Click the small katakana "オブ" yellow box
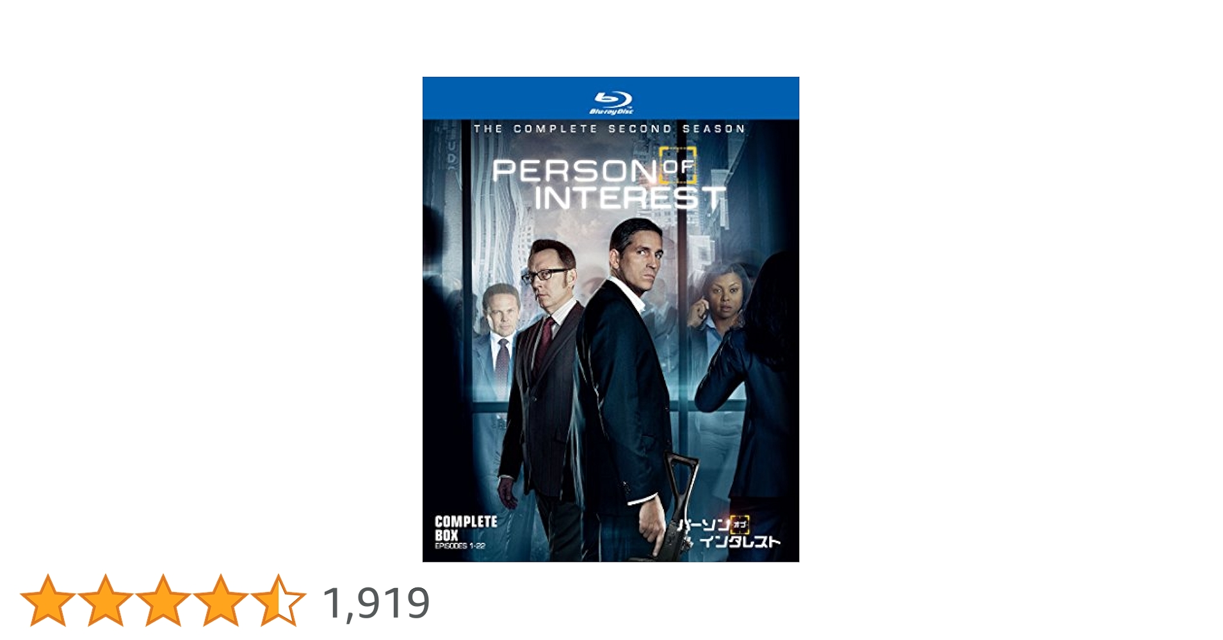 coord(740,524)
